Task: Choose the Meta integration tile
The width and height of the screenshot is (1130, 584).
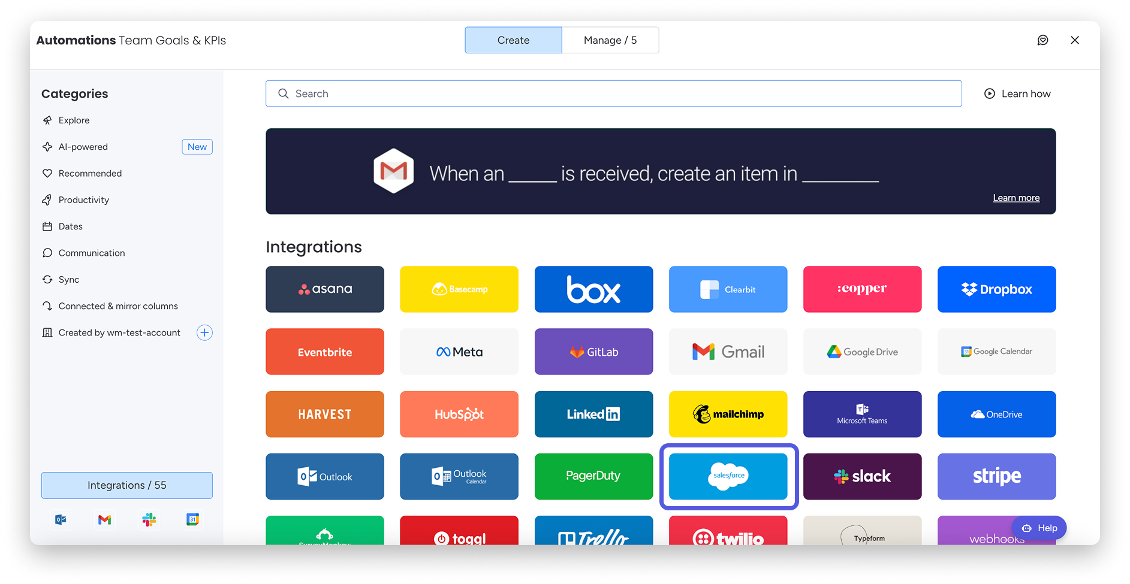Action: tap(459, 352)
